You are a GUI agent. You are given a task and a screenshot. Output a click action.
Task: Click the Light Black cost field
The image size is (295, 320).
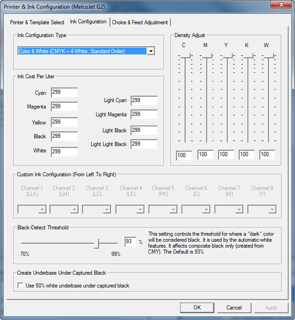[144, 130]
